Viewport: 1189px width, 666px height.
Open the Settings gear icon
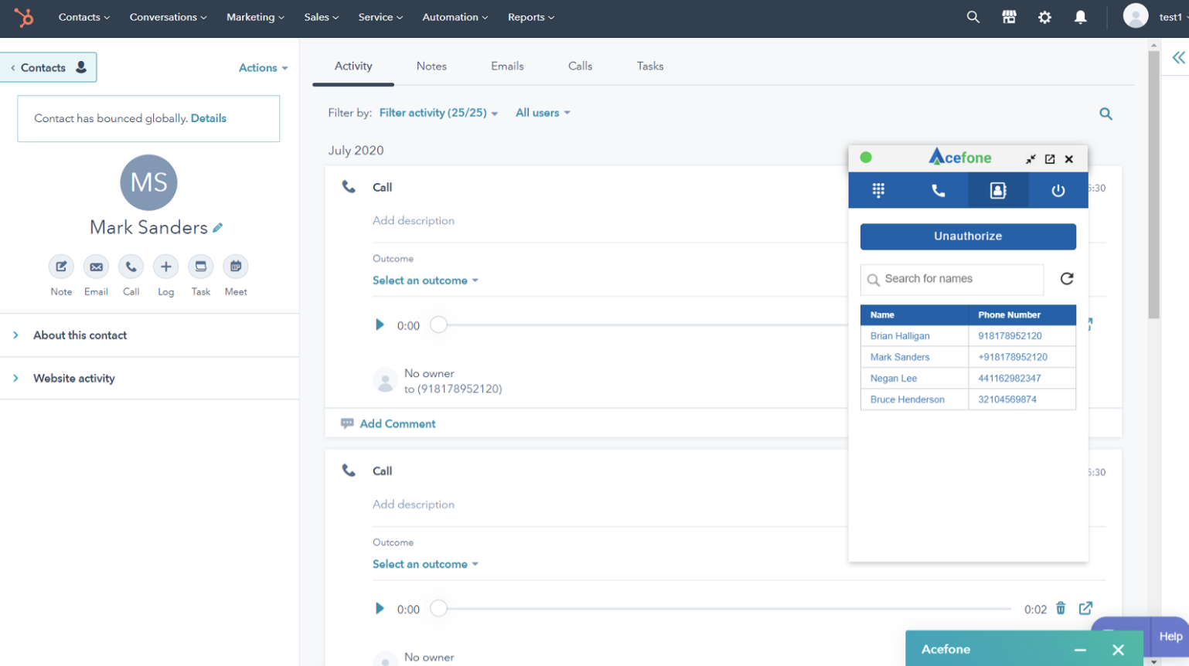point(1044,17)
